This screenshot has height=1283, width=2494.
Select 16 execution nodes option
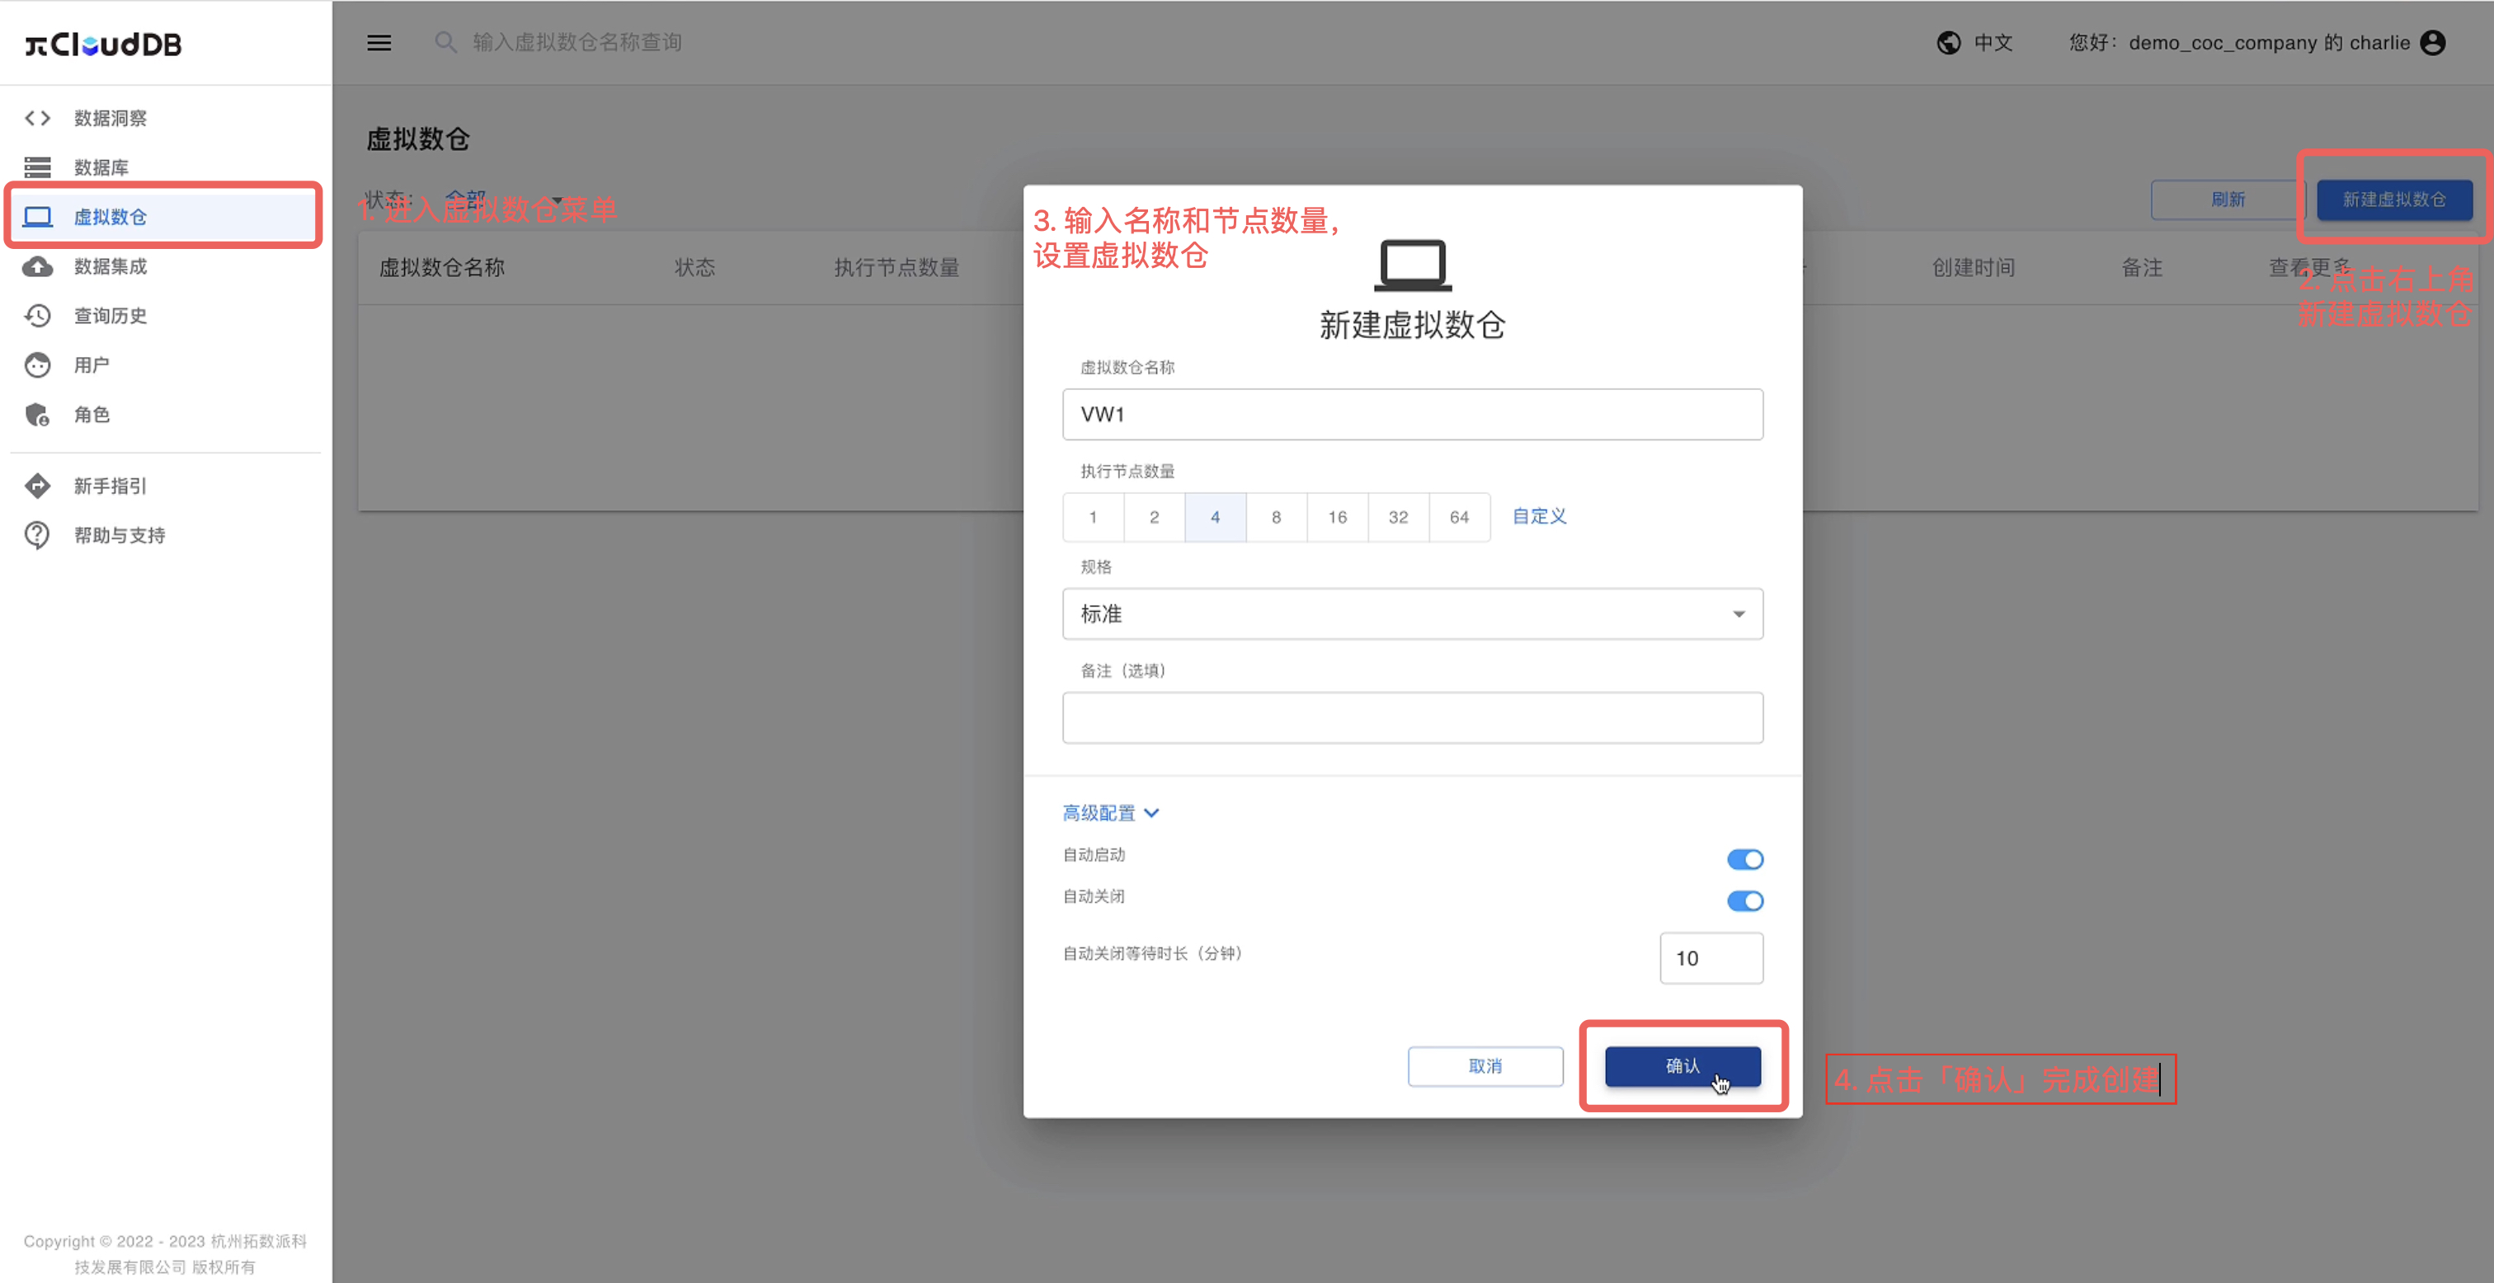tap(1337, 517)
